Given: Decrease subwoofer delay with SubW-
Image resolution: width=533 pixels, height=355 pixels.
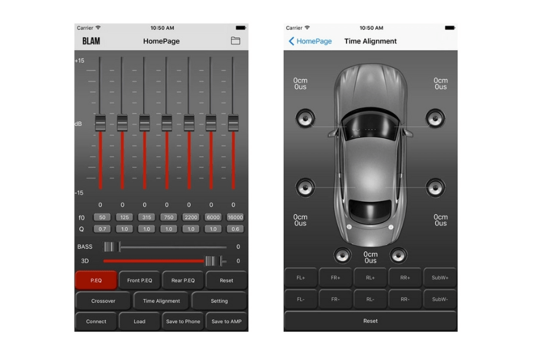Looking at the screenshot, I should (440, 299).
